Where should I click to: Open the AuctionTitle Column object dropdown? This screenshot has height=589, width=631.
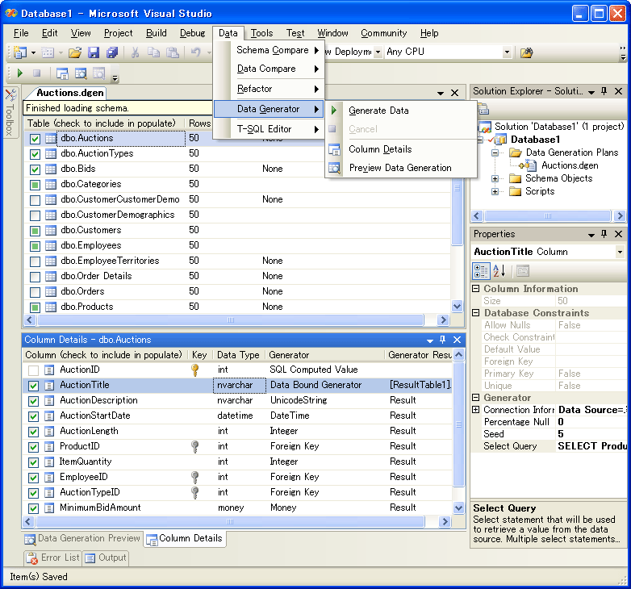tap(620, 253)
